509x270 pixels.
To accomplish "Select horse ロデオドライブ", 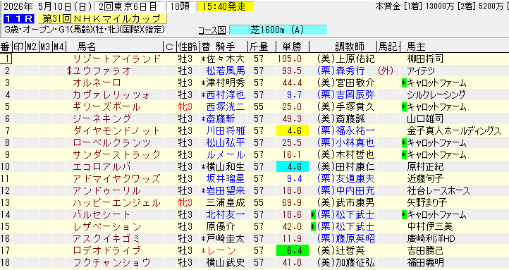I will point(106,251).
